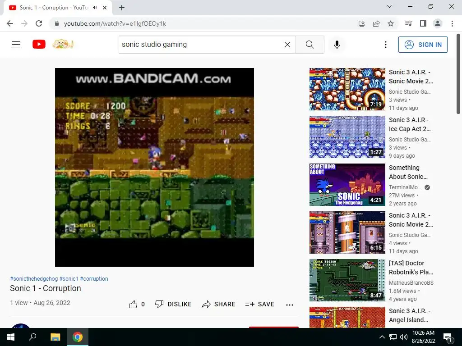Open Windows taskbar search
The height and width of the screenshot is (346, 462).
32,337
